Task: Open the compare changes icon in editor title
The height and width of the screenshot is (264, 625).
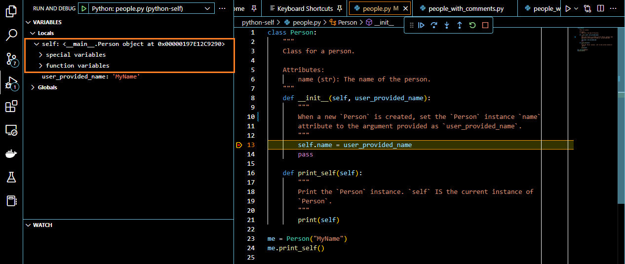Action: point(587,8)
